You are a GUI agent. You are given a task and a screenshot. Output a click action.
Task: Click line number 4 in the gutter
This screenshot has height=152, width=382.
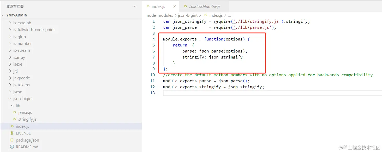154,39
